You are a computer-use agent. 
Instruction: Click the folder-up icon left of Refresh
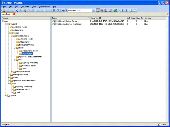coord(110,11)
